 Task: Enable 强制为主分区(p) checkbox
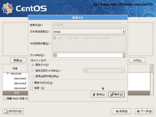[x=32, y=83]
